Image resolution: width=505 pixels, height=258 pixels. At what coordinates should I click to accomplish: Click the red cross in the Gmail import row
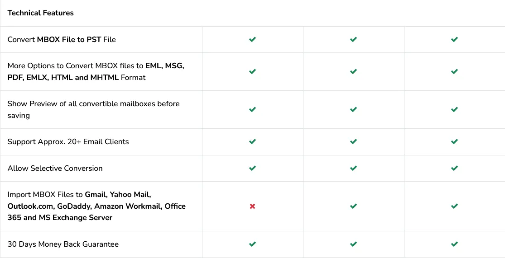coord(252,206)
